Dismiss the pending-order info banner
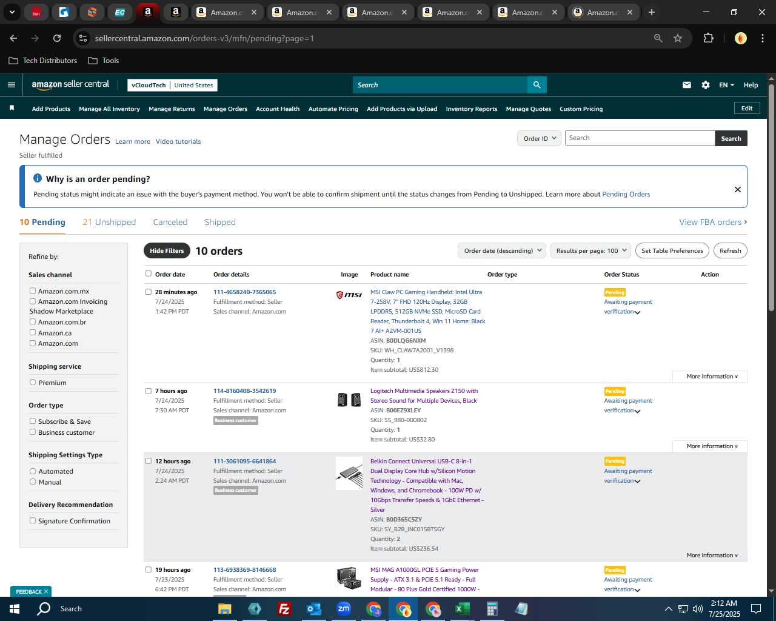 [738, 189]
